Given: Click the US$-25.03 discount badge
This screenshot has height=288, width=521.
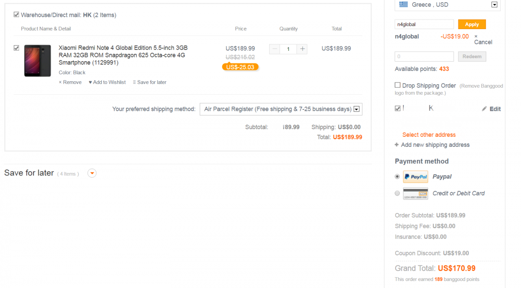Looking at the screenshot, I should tap(240, 67).
